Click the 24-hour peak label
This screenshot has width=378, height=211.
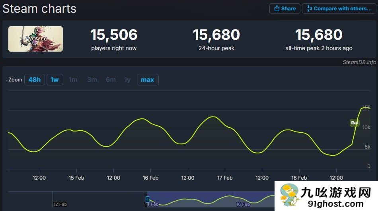coord(216,48)
